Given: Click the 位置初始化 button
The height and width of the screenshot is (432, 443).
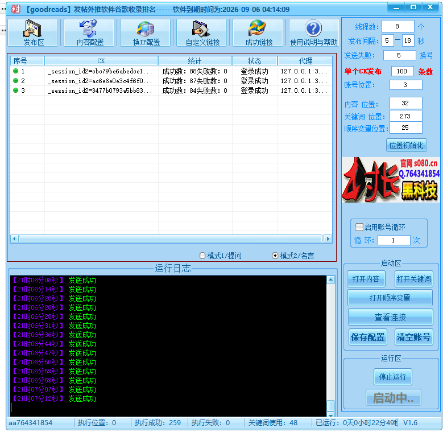Looking at the screenshot, I should point(406,145).
